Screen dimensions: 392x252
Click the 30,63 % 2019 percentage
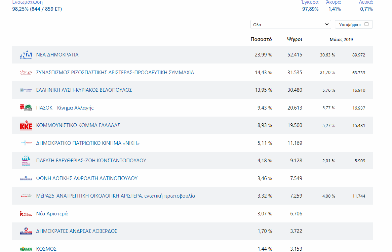[327, 55]
